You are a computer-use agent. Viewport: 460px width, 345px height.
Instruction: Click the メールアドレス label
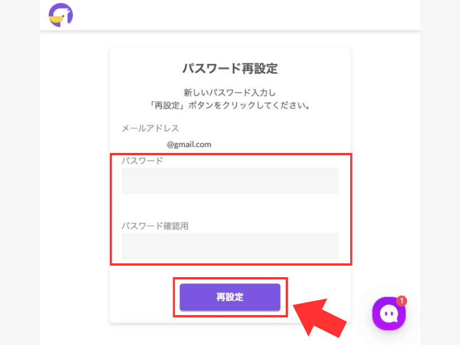[x=151, y=128]
